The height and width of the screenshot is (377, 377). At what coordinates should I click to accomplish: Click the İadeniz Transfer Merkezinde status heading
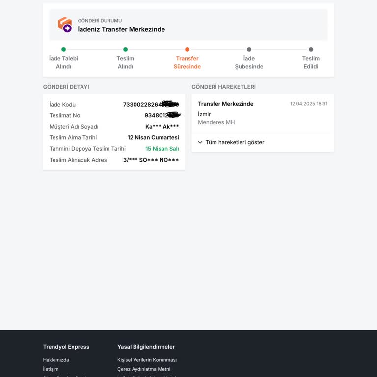tap(121, 29)
